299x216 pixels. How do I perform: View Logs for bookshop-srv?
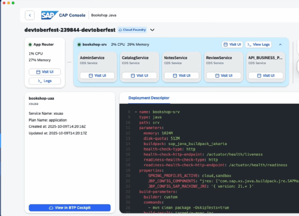coord(258,44)
